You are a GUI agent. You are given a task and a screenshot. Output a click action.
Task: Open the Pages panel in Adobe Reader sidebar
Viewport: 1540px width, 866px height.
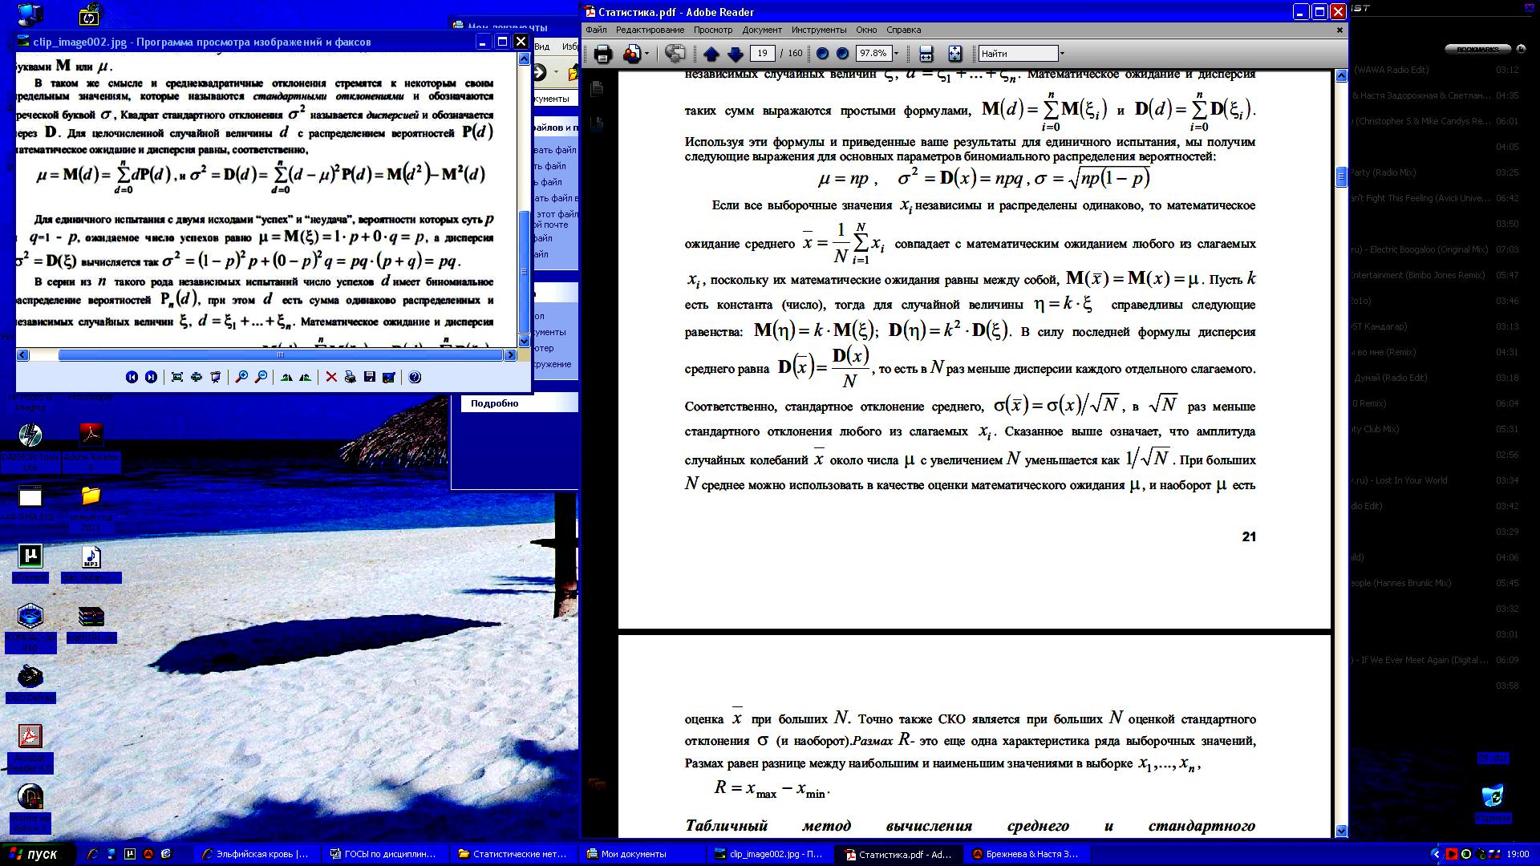(597, 89)
